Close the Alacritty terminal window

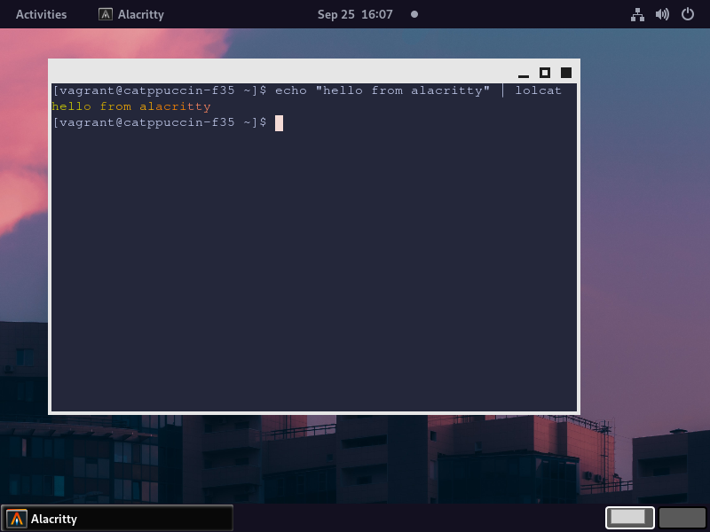[566, 73]
